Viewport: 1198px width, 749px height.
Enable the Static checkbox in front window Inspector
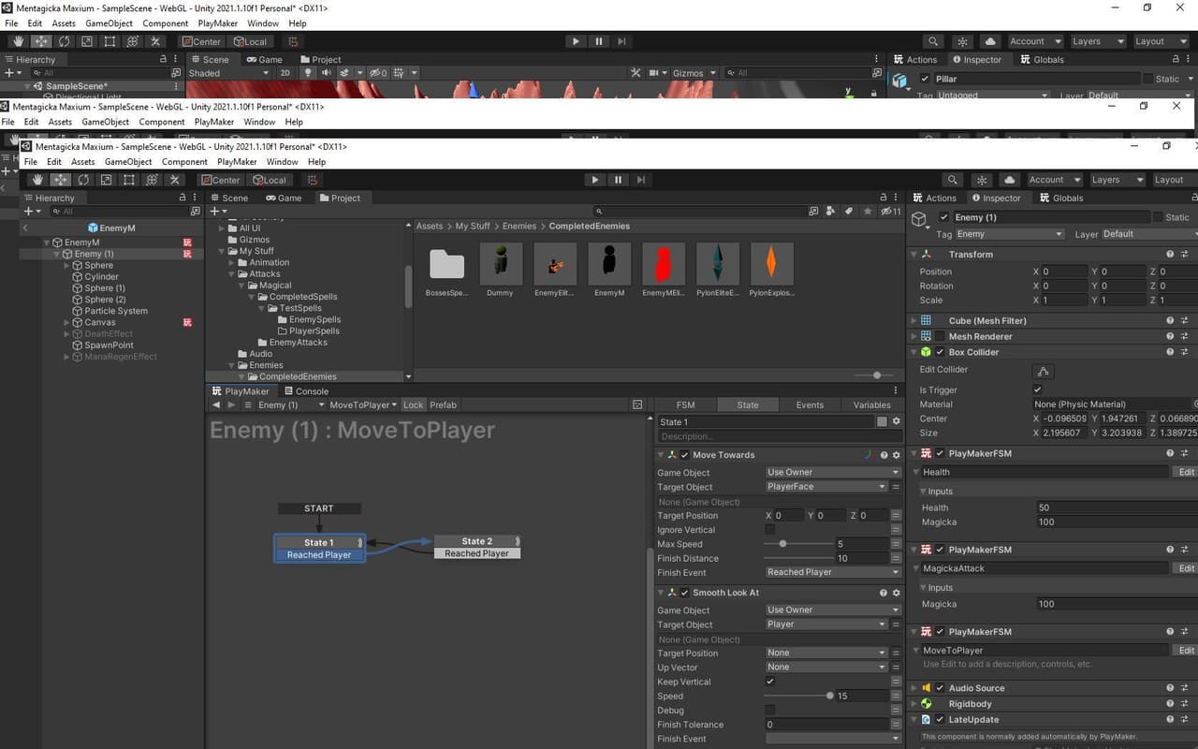(1158, 217)
